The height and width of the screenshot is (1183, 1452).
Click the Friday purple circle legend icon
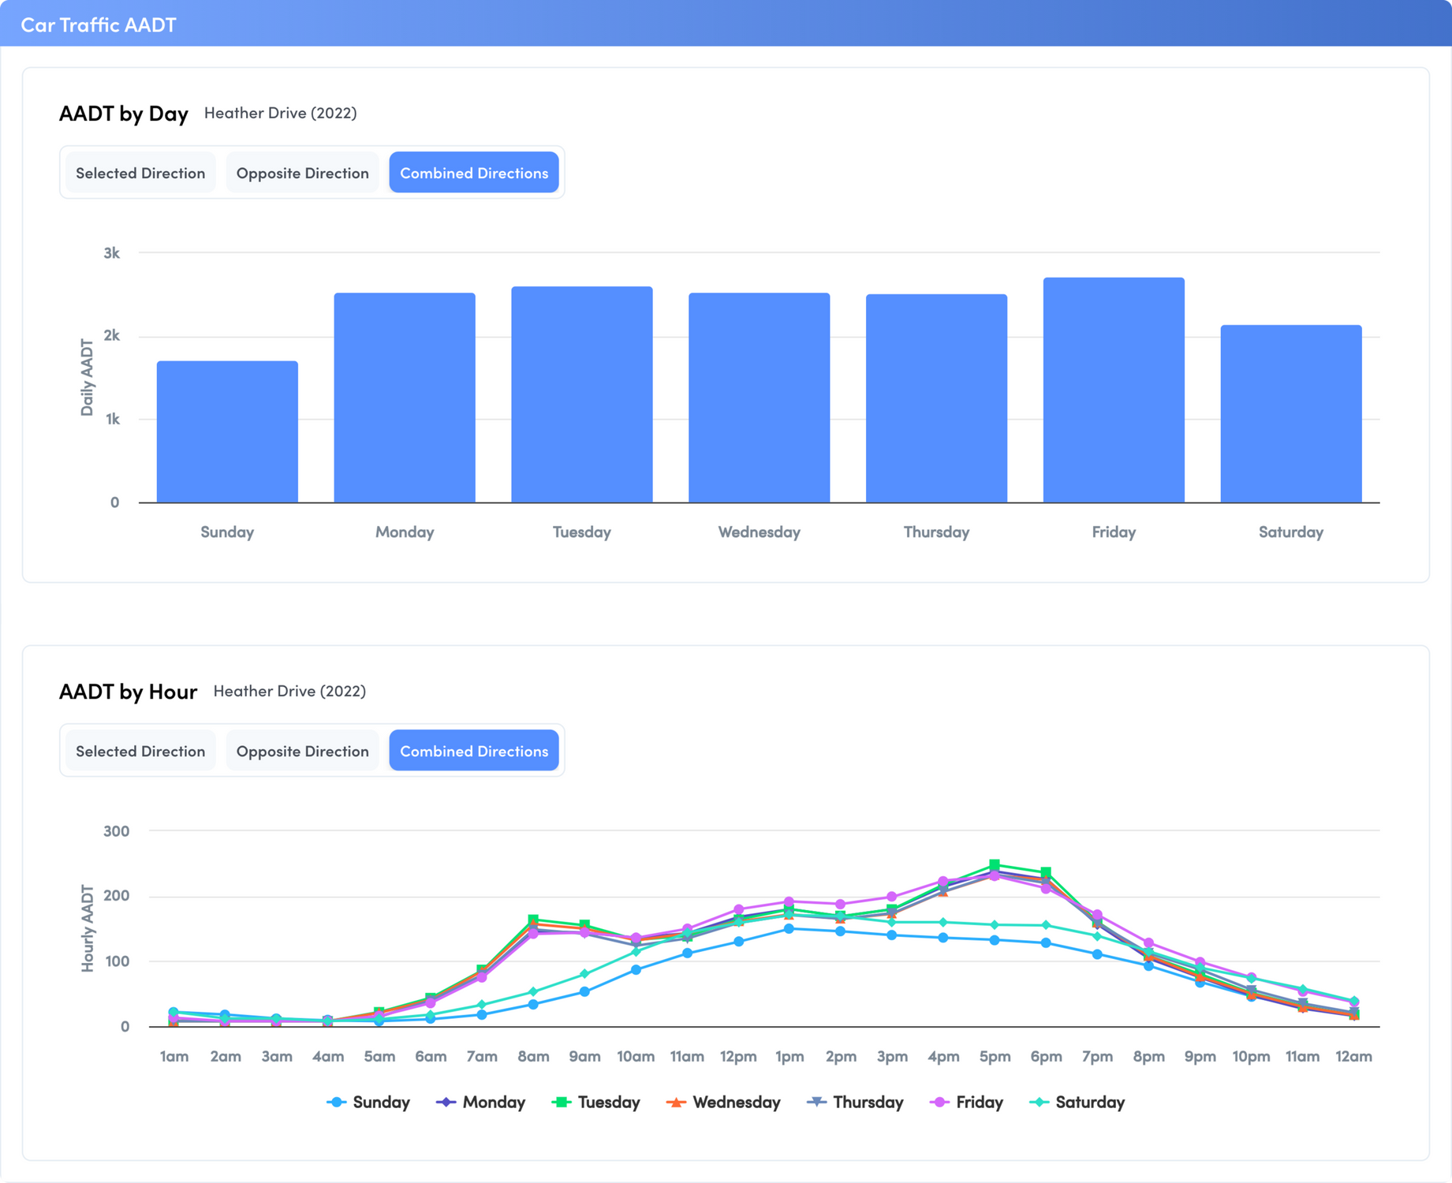point(939,1102)
